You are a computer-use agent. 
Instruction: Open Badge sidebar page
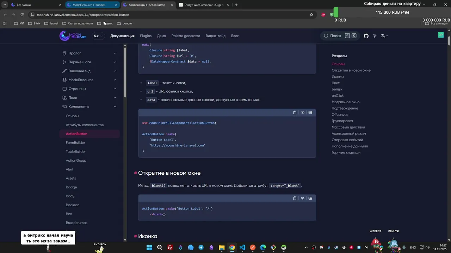click(71, 187)
